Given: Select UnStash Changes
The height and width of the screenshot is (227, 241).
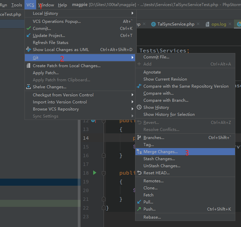Looking at the screenshot, I should [185, 166].
